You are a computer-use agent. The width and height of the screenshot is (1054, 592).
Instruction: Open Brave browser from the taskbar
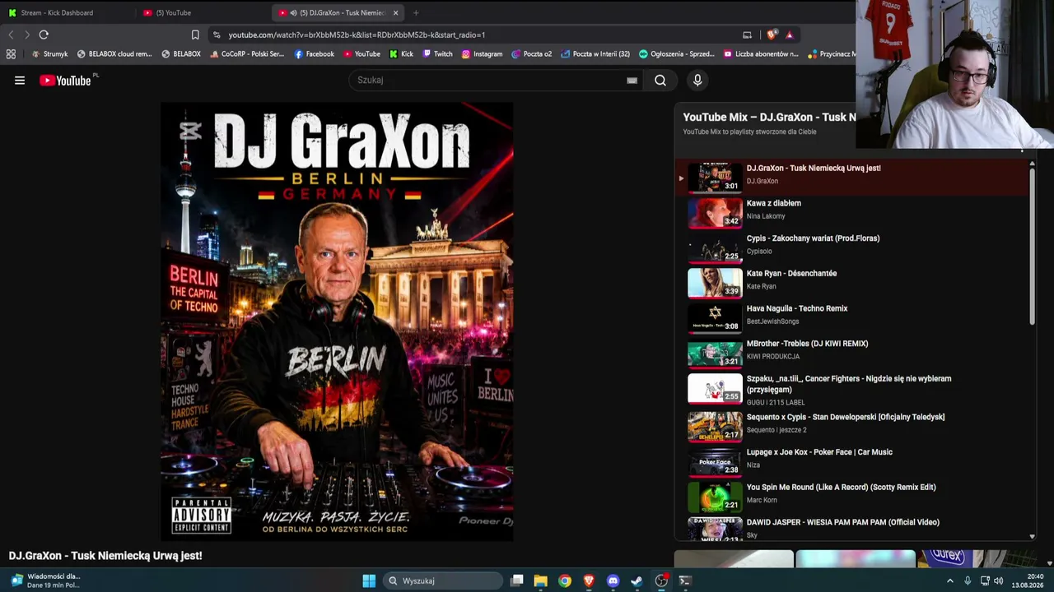(x=589, y=580)
